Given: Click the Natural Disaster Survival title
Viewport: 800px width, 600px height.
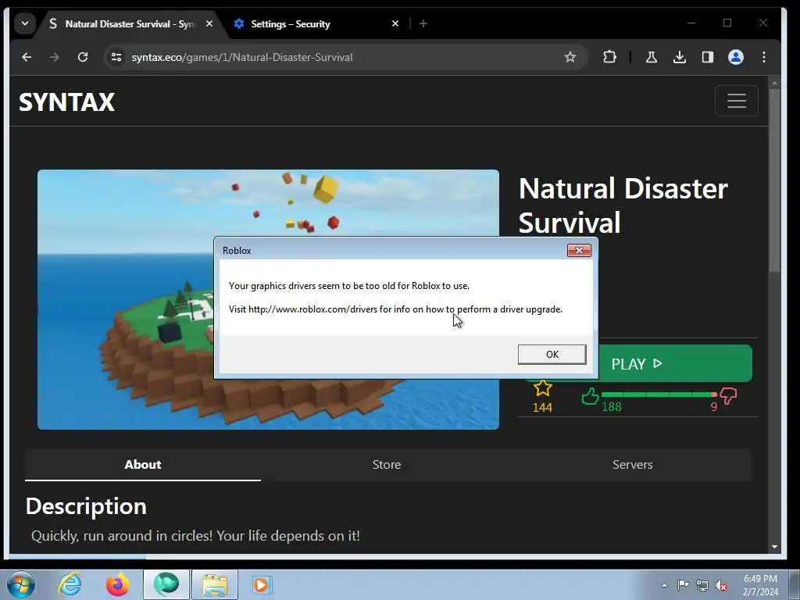Looking at the screenshot, I should pyautogui.click(x=623, y=205).
